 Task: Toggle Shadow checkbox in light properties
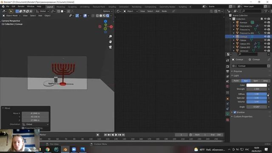[235, 112]
